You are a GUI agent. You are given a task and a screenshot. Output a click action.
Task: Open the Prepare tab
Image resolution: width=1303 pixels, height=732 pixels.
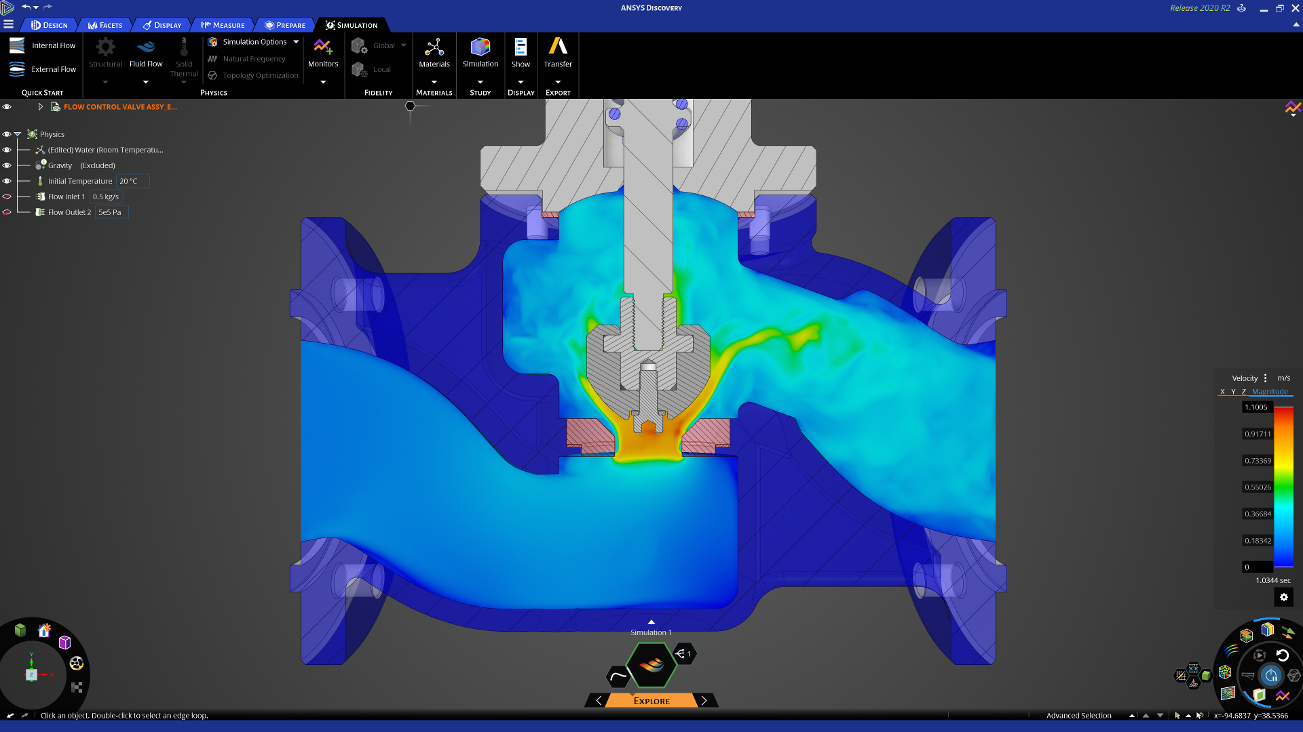pyautogui.click(x=285, y=25)
